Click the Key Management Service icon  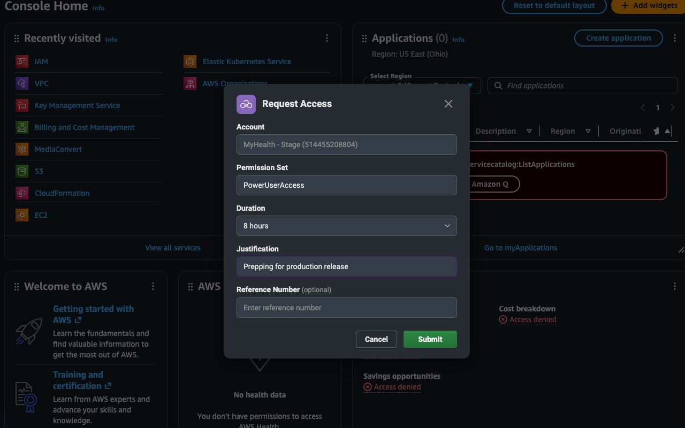click(22, 105)
